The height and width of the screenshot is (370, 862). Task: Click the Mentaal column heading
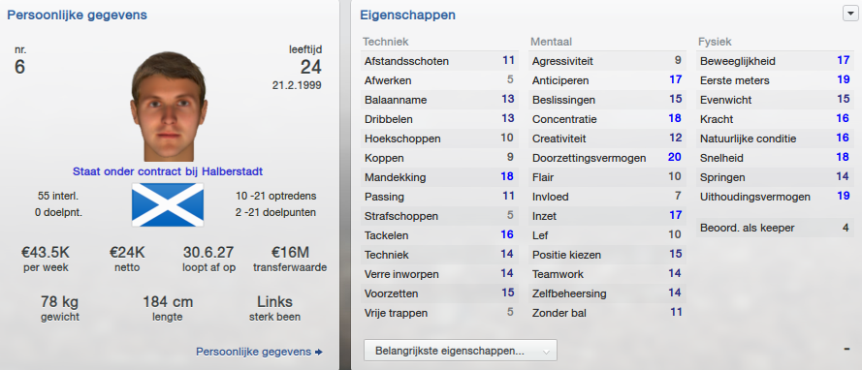551,42
